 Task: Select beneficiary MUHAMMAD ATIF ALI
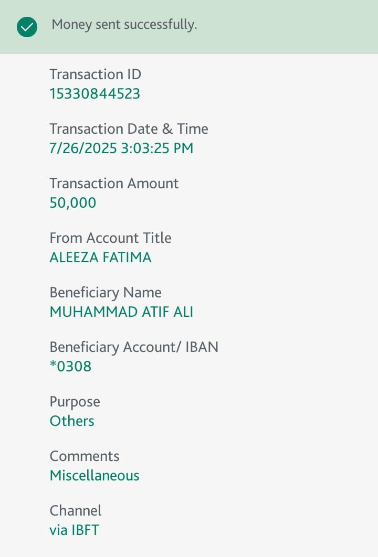click(x=121, y=312)
